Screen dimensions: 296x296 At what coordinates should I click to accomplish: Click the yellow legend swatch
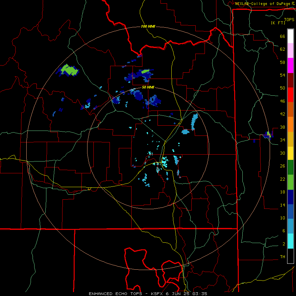(290, 153)
